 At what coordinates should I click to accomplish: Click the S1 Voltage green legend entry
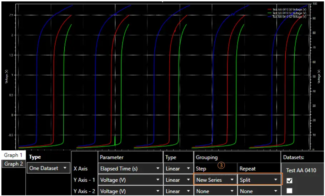[x=287, y=13]
